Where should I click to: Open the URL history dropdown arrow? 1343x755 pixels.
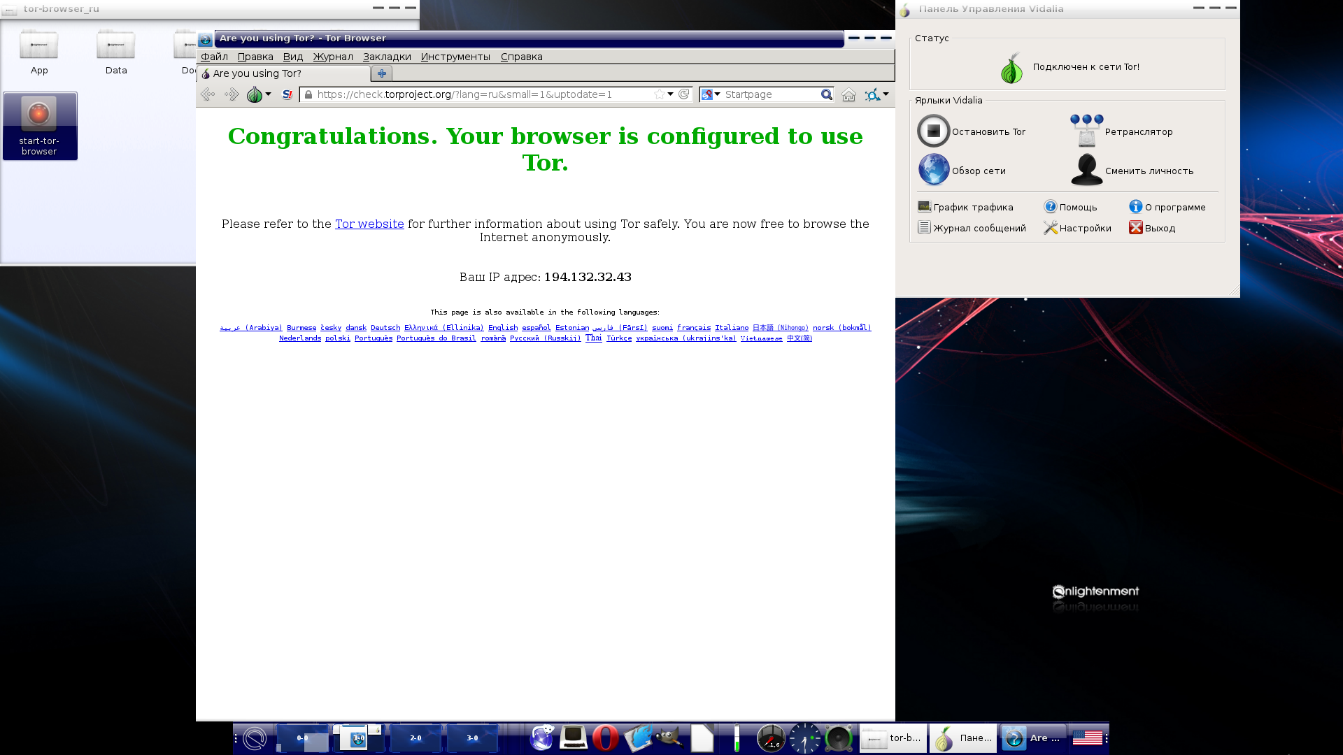click(671, 94)
